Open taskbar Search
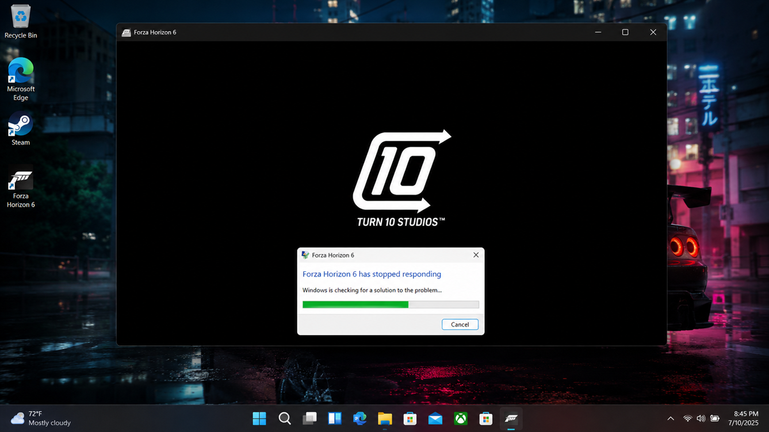Image resolution: width=769 pixels, height=432 pixels. (285, 418)
